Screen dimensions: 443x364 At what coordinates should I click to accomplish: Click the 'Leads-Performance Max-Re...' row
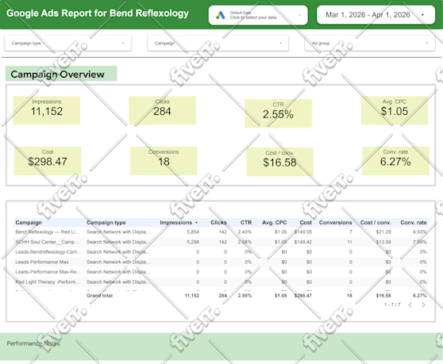click(x=221, y=272)
